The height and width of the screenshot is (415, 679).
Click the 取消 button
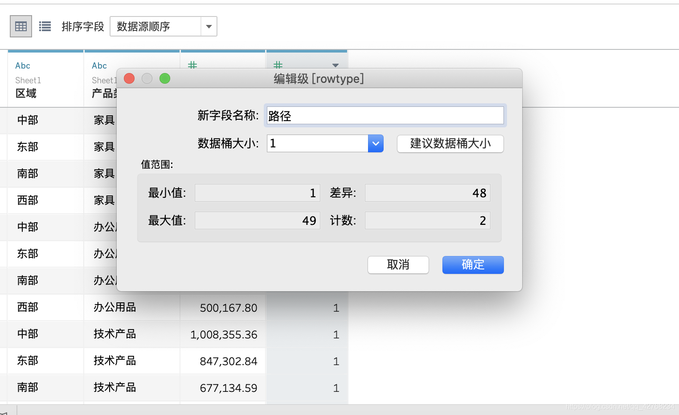[398, 265]
